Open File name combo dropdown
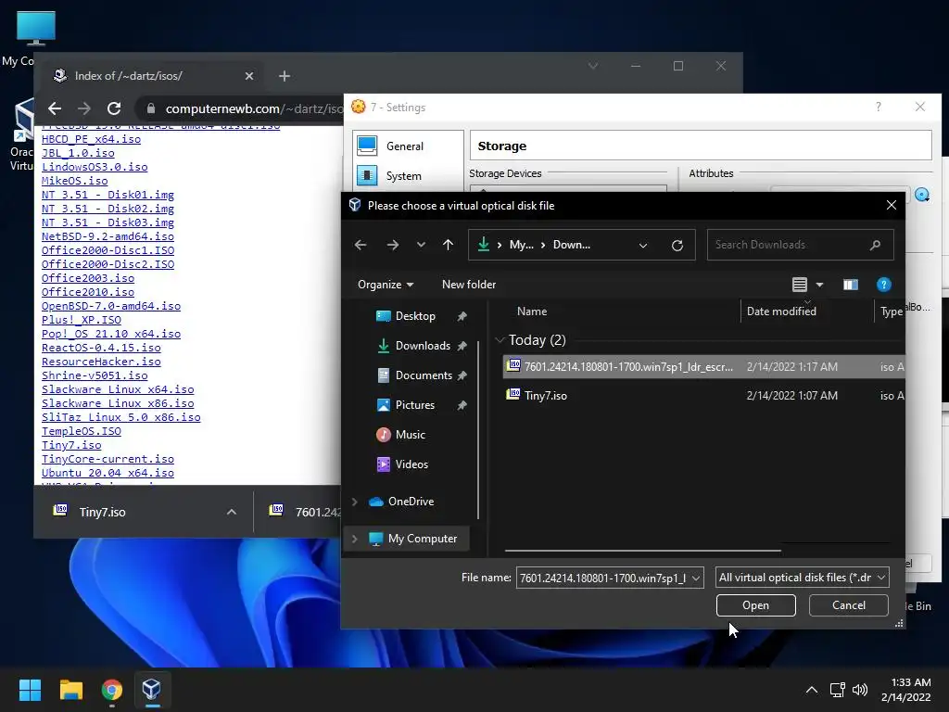This screenshot has height=712, width=949. click(696, 578)
